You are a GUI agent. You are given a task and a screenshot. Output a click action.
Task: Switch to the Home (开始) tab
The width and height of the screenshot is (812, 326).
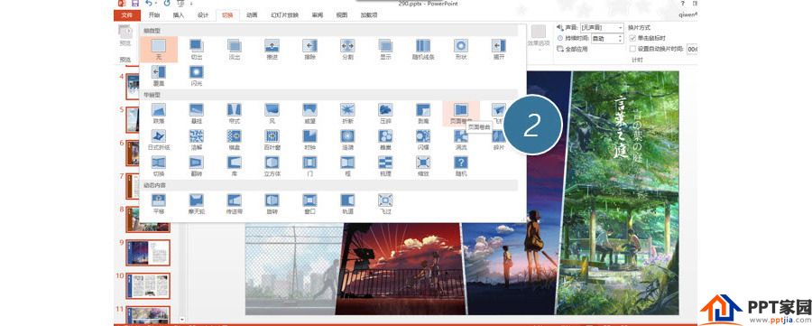[153, 15]
